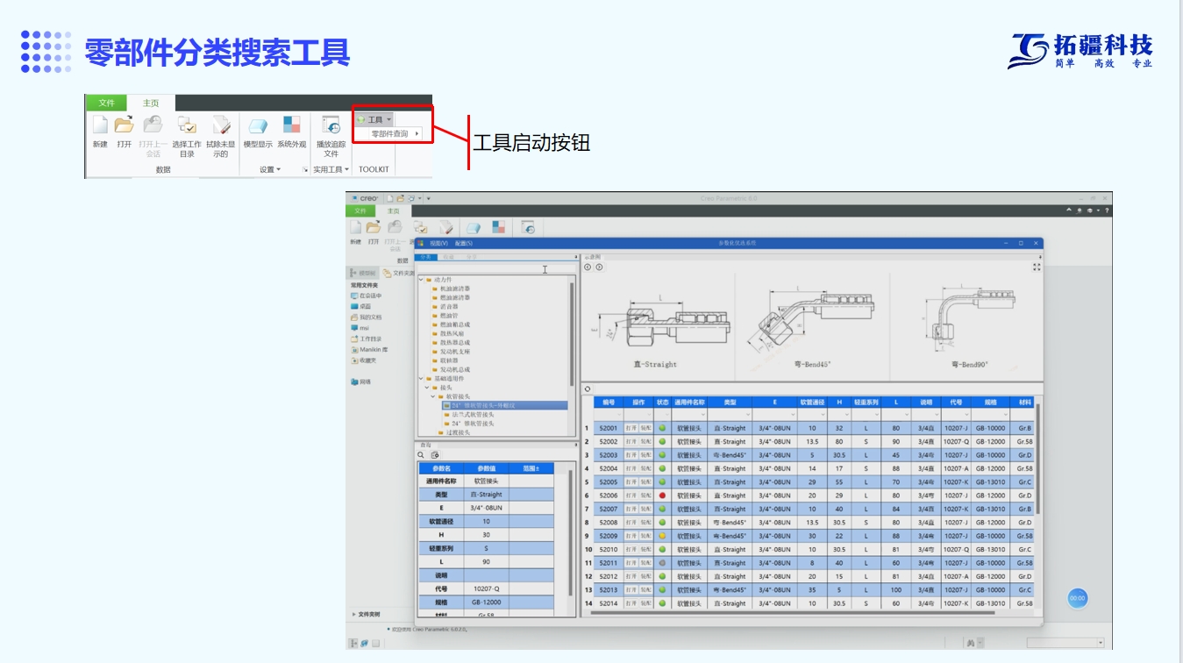Open the 工具 dropdown in the TOOLKIT group

[x=374, y=119]
